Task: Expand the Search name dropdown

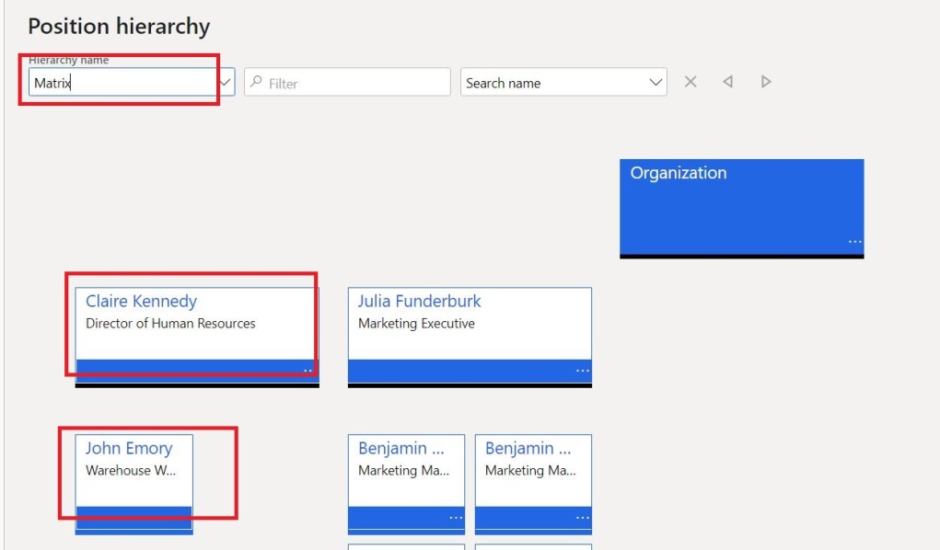Action: (x=654, y=82)
